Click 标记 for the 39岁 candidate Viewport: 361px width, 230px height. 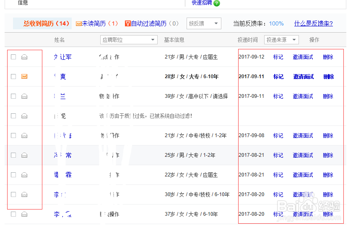[278, 96]
